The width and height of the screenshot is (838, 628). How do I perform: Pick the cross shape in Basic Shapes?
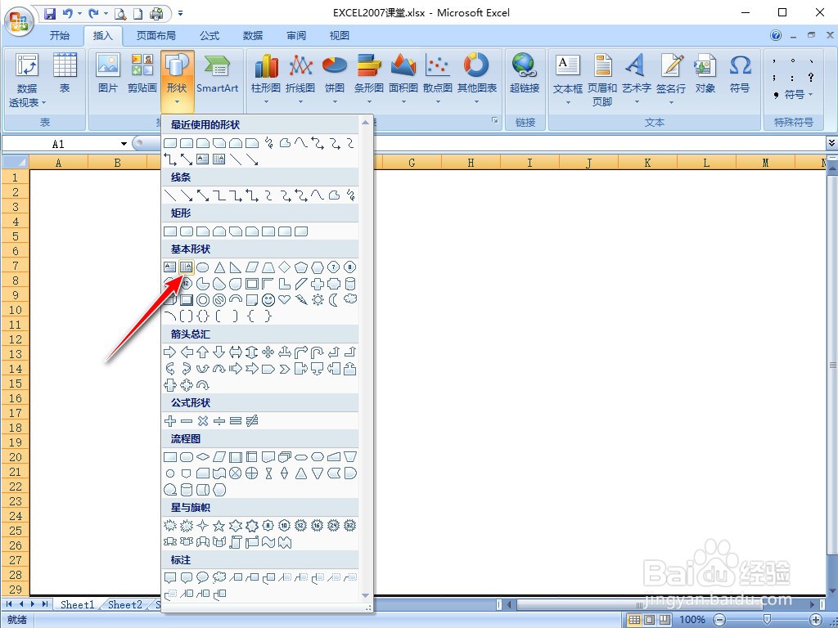[x=318, y=284]
